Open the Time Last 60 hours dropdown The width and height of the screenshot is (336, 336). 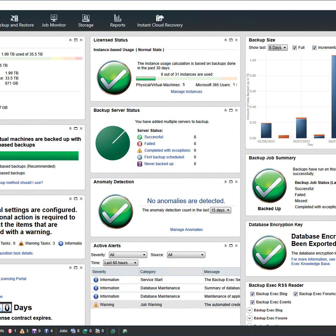(121, 263)
